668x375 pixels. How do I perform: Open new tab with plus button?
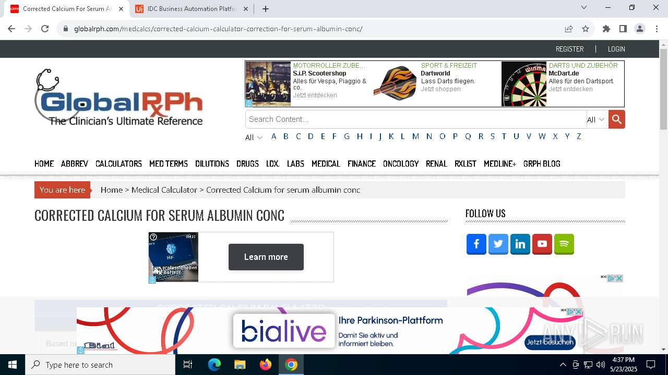pos(266,9)
